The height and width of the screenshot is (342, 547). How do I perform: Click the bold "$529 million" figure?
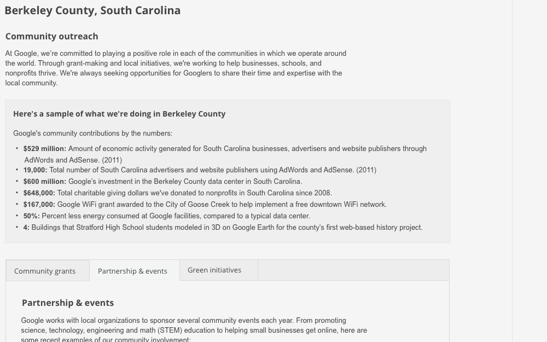[x=45, y=149]
